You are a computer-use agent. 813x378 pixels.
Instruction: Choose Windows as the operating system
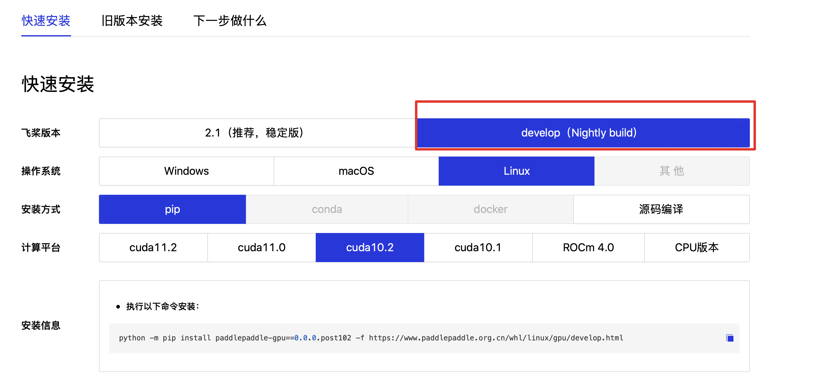(x=186, y=171)
